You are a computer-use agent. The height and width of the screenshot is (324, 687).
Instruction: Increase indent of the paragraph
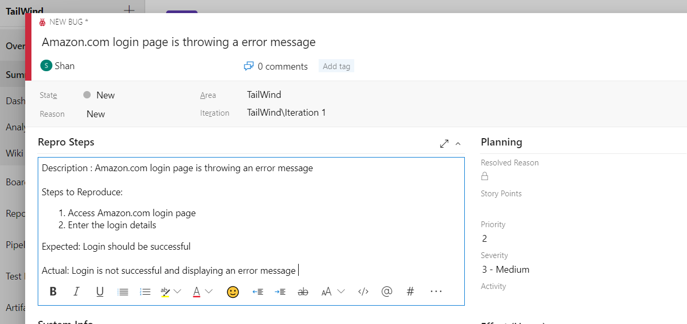point(280,292)
